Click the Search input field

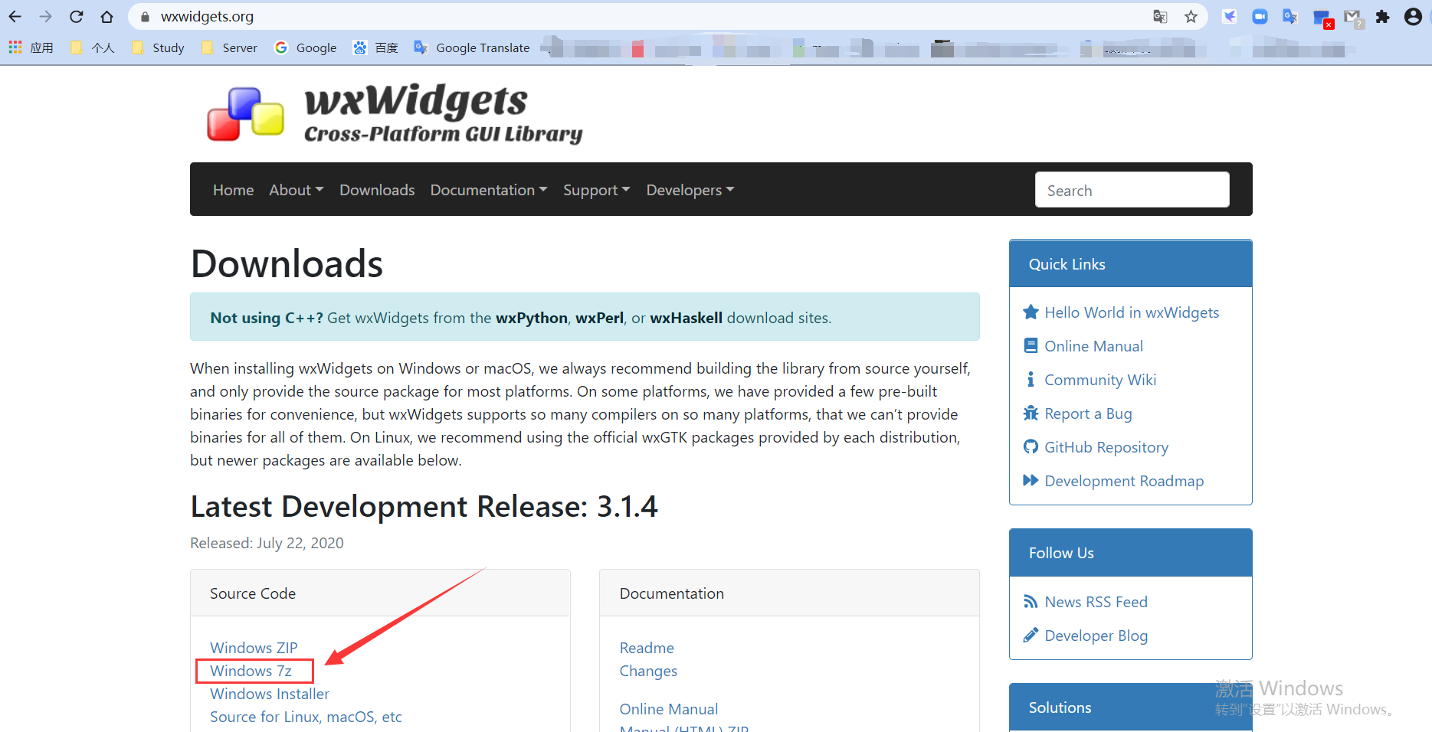1132,190
